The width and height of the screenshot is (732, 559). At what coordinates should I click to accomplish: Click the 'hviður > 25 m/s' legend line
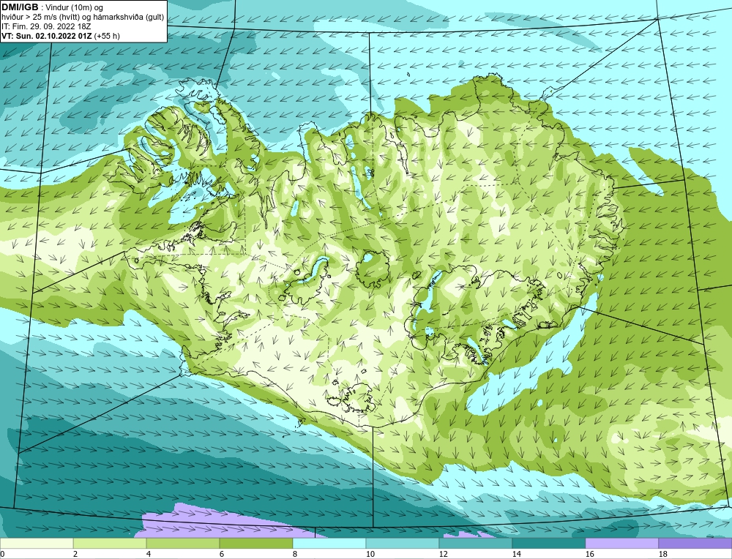[x=83, y=18]
